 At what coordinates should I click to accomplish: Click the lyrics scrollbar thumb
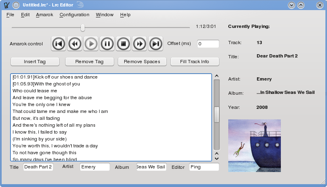[x=217, y=115]
